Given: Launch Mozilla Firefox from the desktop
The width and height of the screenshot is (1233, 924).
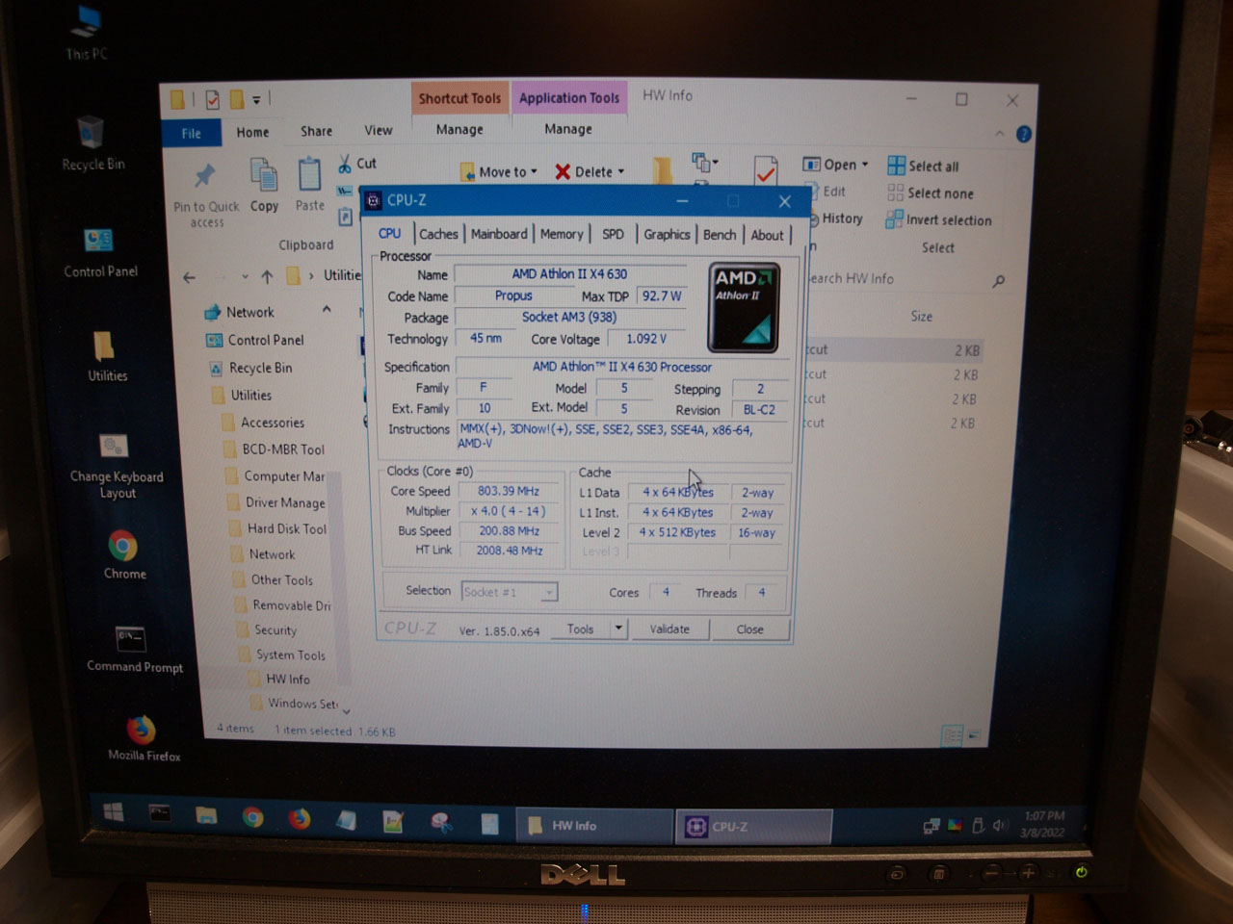Looking at the screenshot, I should click(143, 737).
